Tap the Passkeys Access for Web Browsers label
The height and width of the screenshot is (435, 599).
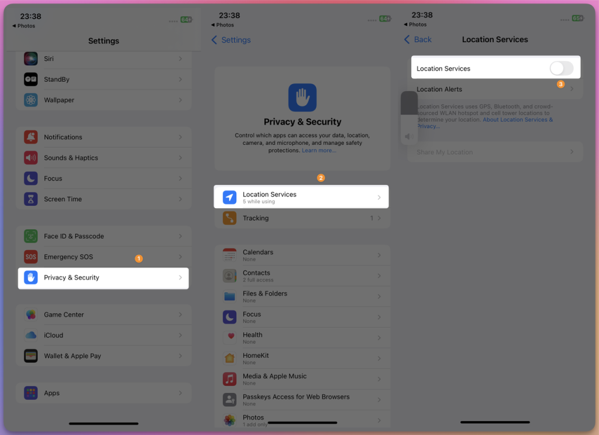coord(296,397)
